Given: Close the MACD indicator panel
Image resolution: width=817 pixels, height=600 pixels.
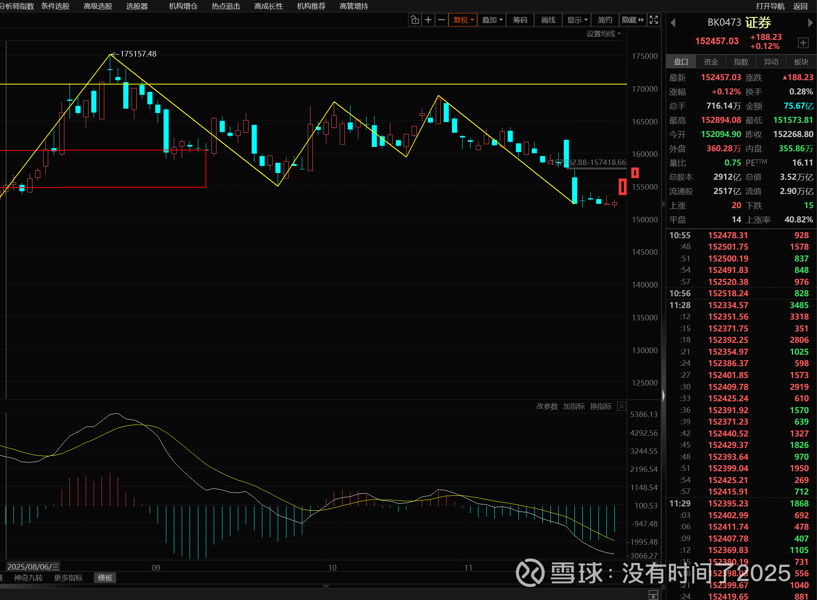Looking at the screenshot, I should click(x=621, y=406).
